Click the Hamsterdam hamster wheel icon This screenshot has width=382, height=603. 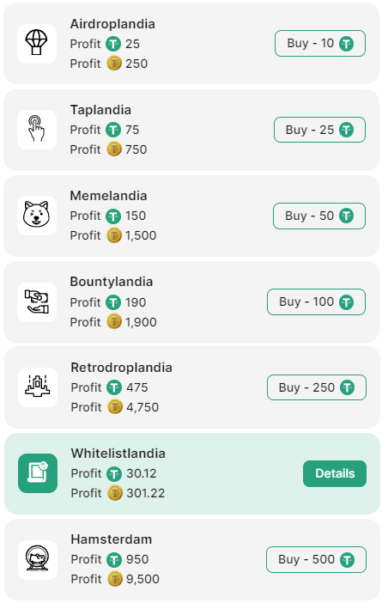(x=38, y=559)
